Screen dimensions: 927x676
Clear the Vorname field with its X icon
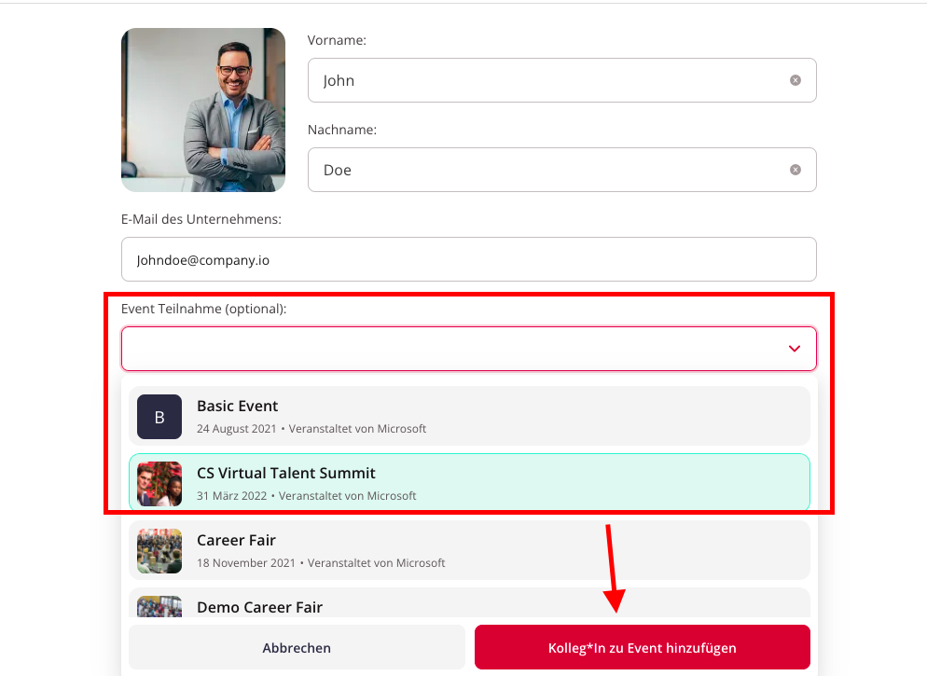pyautogui.click(x=796, y=80)
